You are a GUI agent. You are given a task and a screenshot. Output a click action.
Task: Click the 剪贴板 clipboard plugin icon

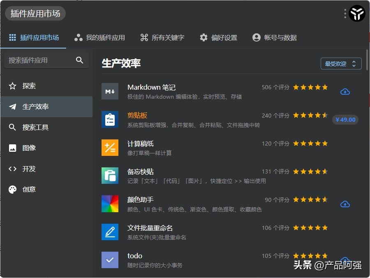tap(110, 120)
